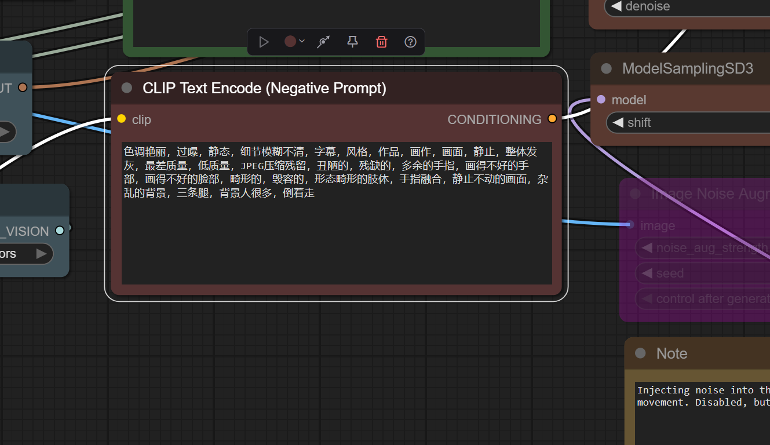Advance the safetensors selector right arrow
The width and height of the screenshot is (770, 445).
click(41, 254)
